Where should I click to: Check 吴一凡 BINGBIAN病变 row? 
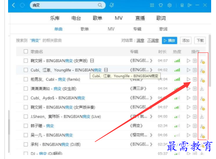(25, 135)
